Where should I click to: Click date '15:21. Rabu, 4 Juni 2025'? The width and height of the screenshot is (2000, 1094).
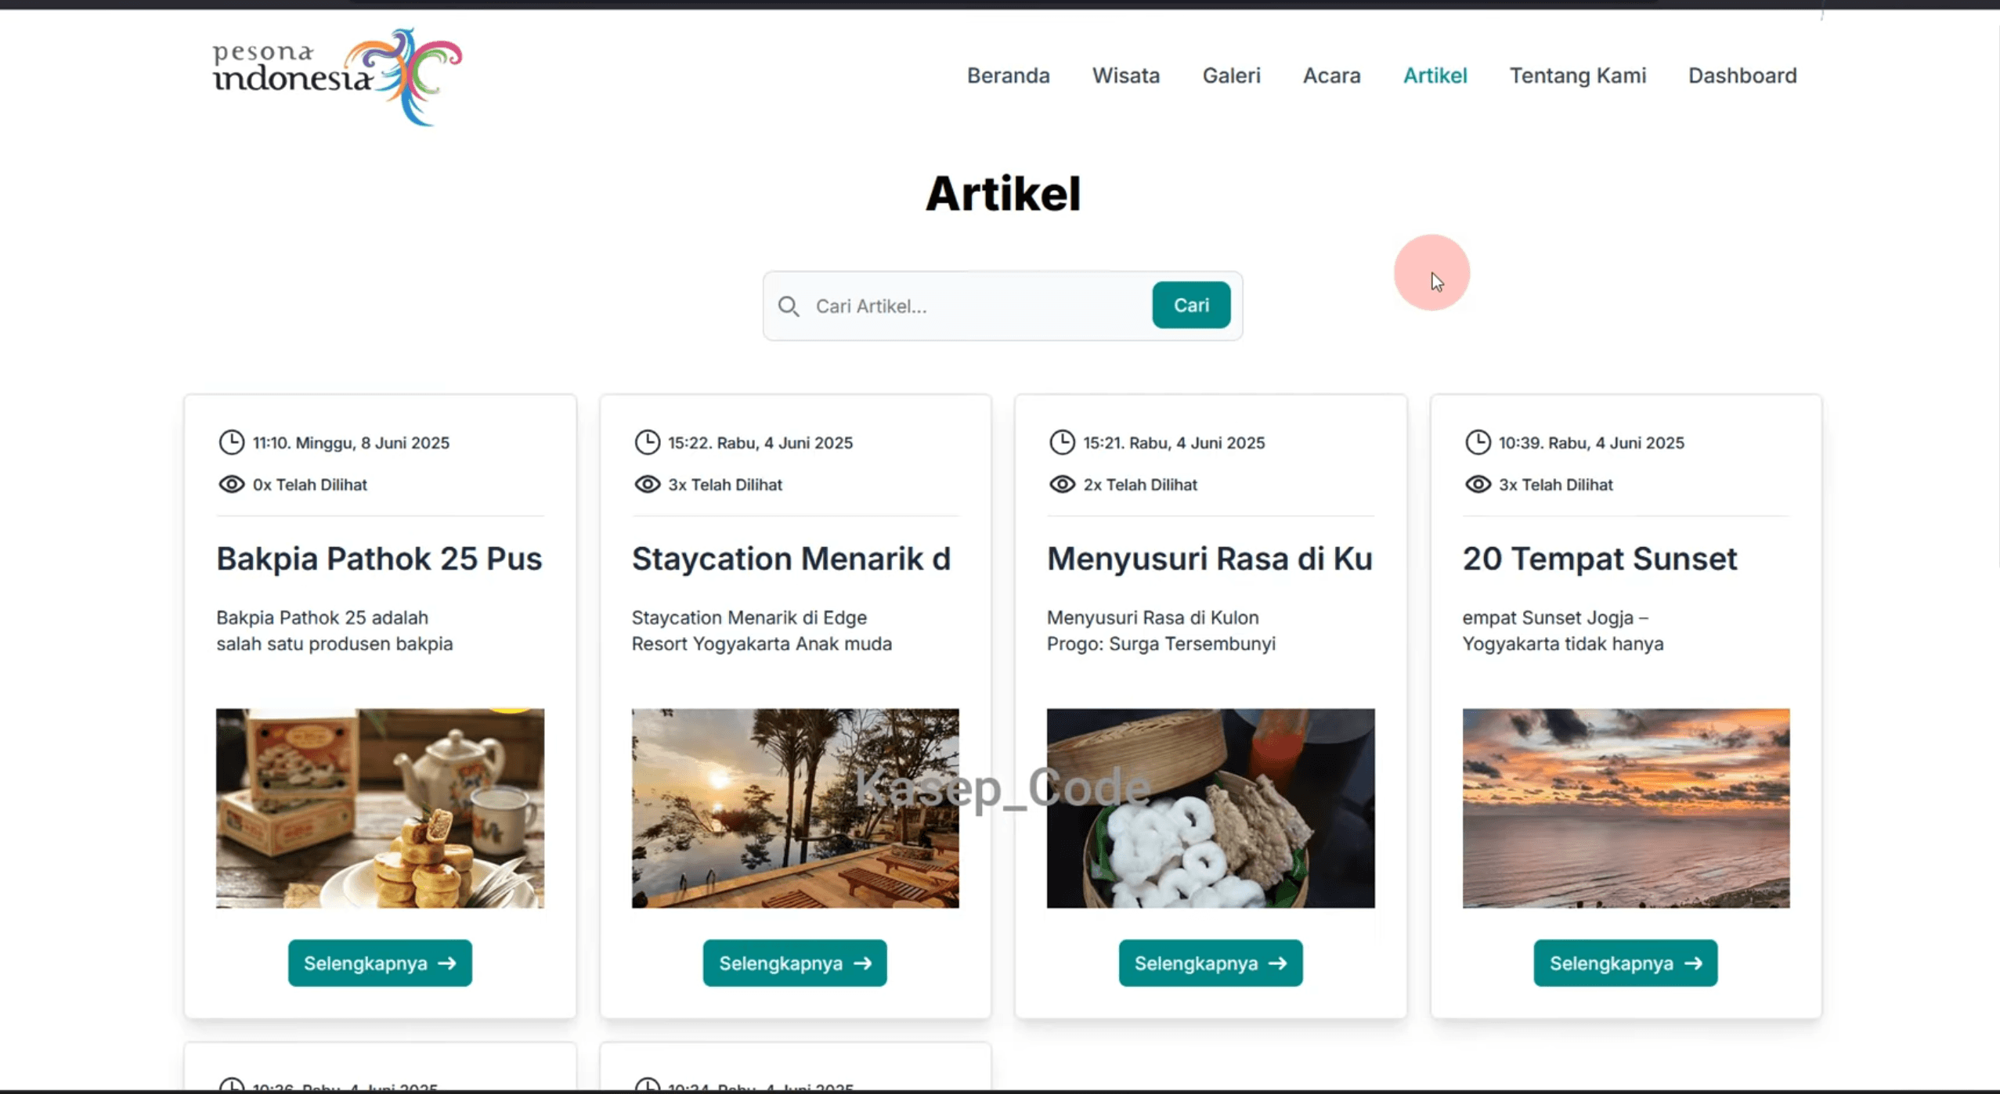click(x=1174, y=443)
